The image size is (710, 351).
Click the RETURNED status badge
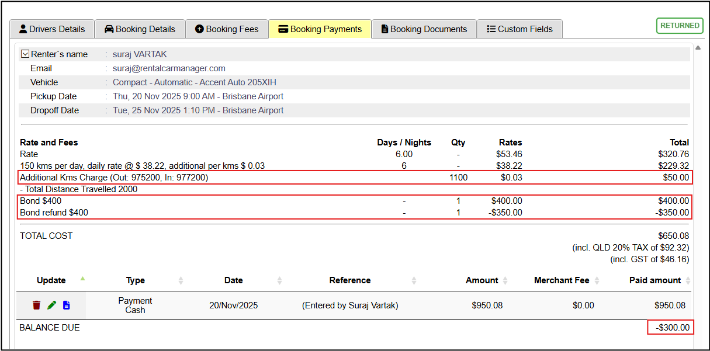pos(680,26)
